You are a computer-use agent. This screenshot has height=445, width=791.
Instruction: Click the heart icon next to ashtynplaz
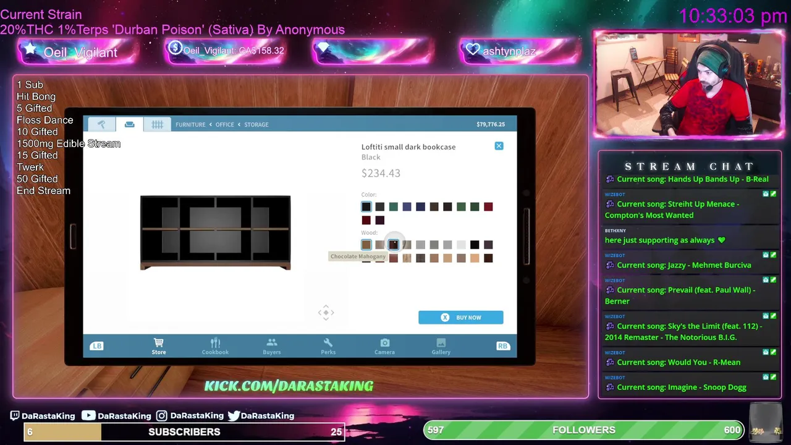tap(473, 50)
